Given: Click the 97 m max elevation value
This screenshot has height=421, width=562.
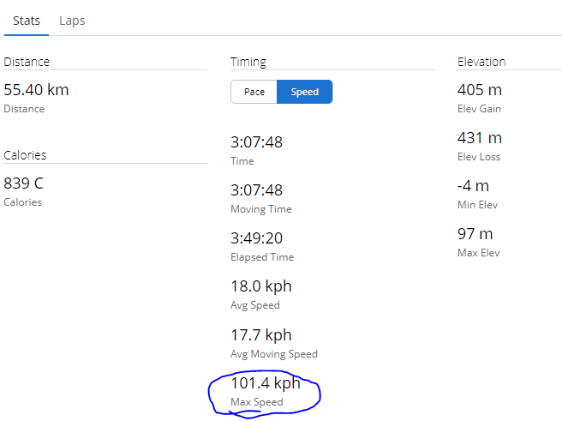Looking at the screenshot, I should (x=475, y=234).
